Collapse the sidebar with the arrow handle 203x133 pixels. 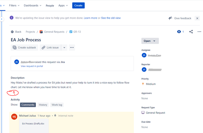tap(2, 19)
